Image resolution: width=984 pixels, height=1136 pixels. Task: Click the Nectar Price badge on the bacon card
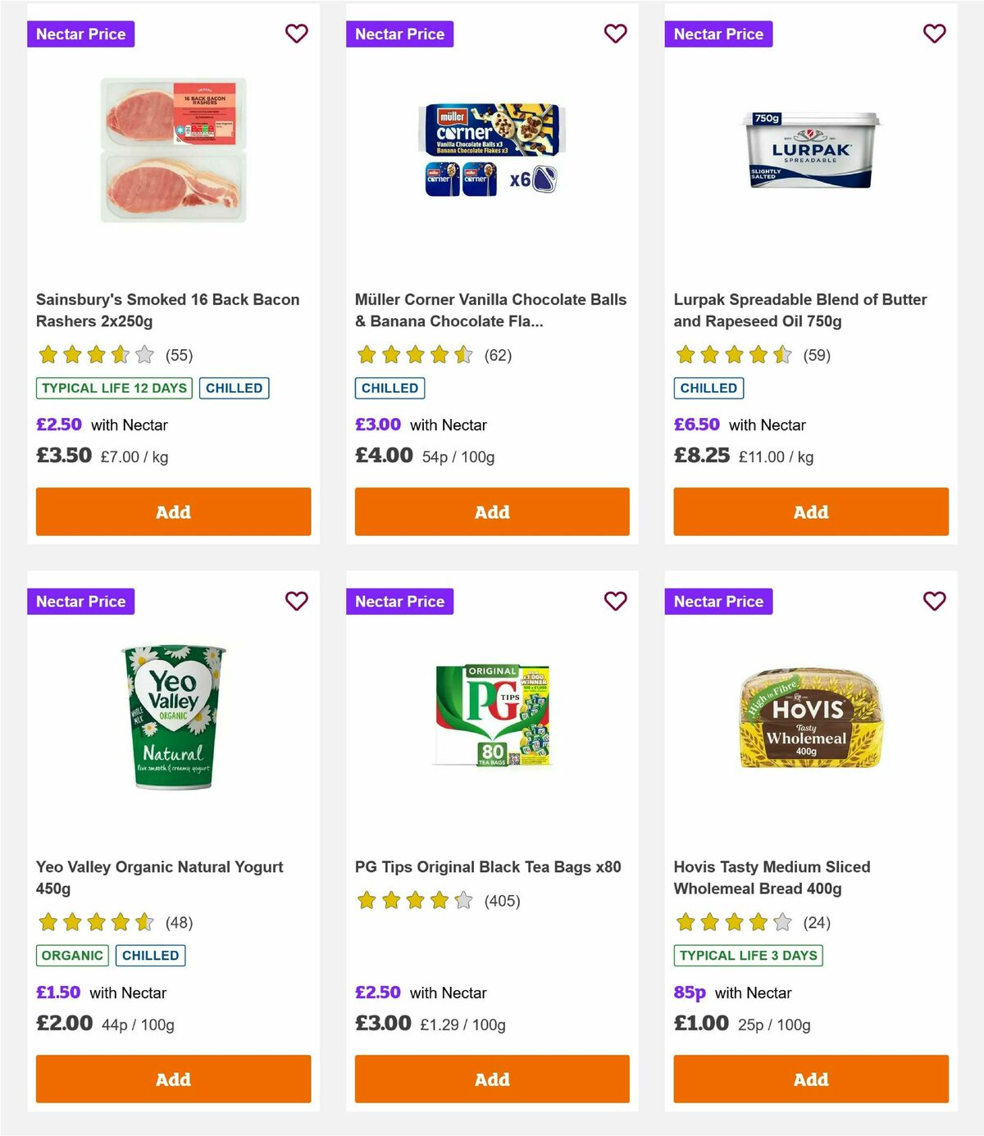(x=81, y=34)
